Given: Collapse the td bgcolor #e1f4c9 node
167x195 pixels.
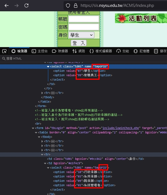Looking at the screenshot, I should [x=45, y=163].
